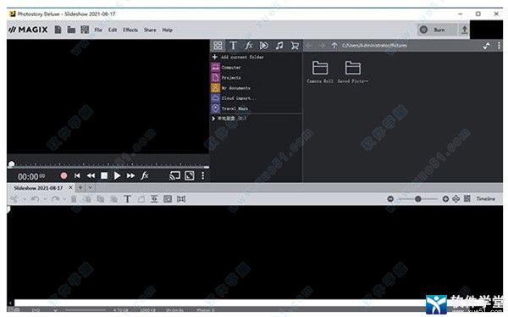Adjust the timeline zoom slider handle
Screen dimensions: 508x317
[418, 199]
